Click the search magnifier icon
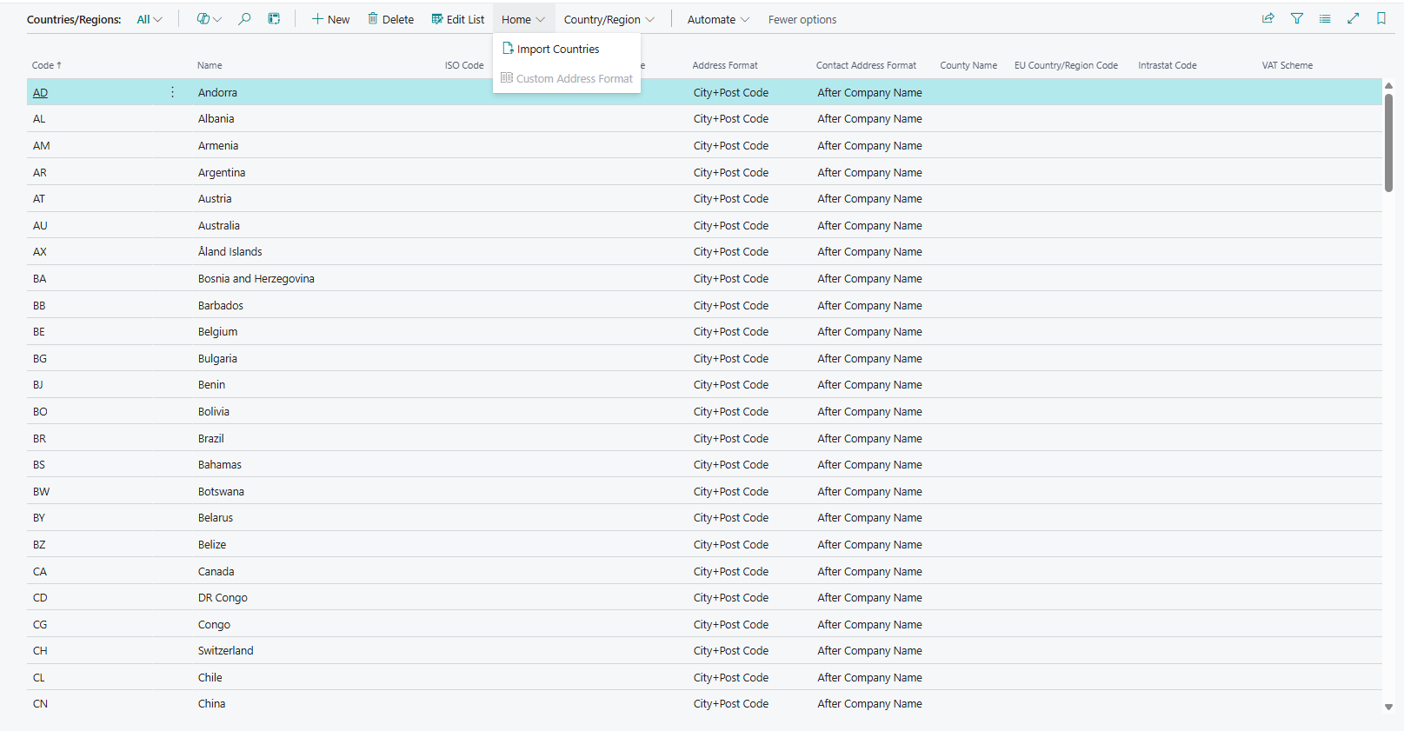This screenshot has width=1404, height=731. pos(245,19)
